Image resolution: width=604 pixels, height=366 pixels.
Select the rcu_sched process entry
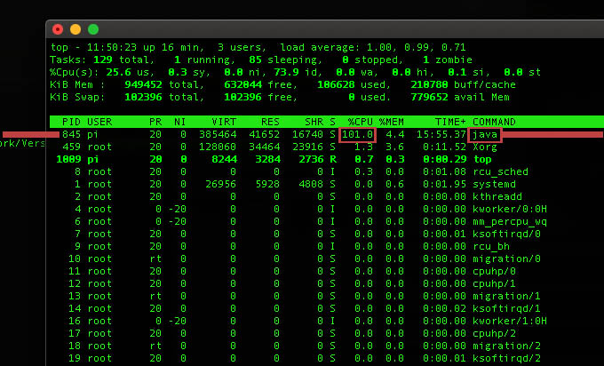(501, 171)
